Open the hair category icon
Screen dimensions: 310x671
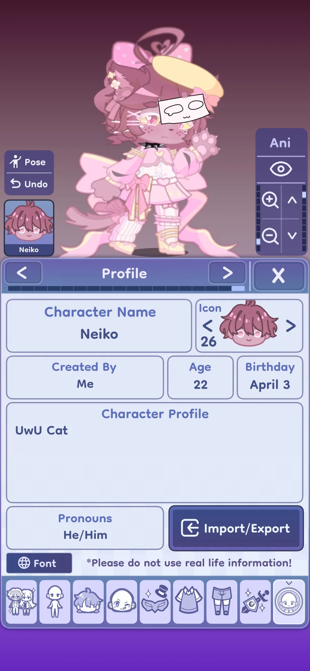point(88,602)
